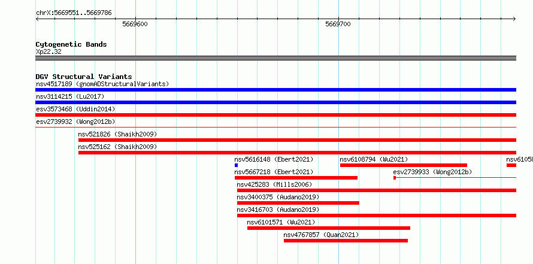Screen dimensions: 533x264
Task: Open nsv5667218 (Ebert2021) variant label
Action: (x=274, y=172)
